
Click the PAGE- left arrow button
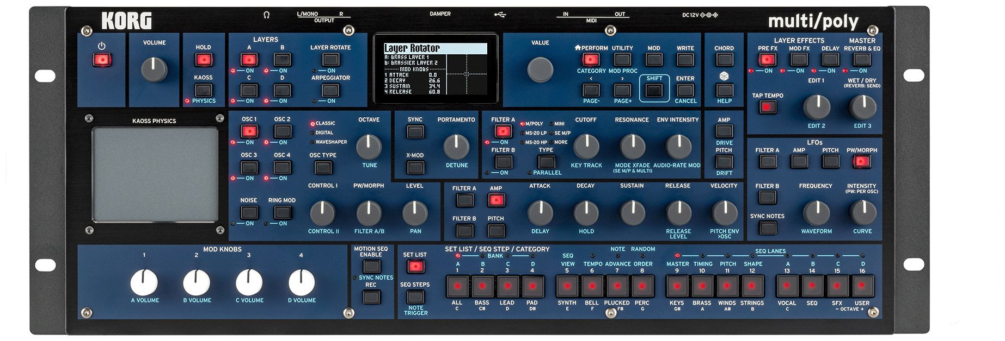click(591, 90)
